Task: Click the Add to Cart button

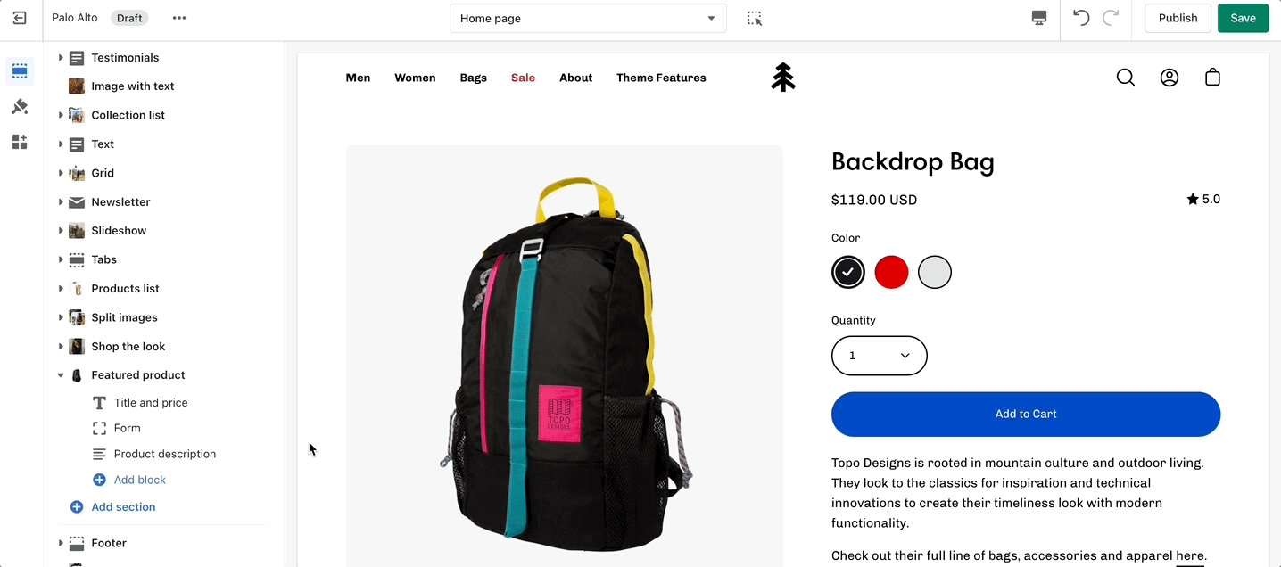Action: (1026, 414)
